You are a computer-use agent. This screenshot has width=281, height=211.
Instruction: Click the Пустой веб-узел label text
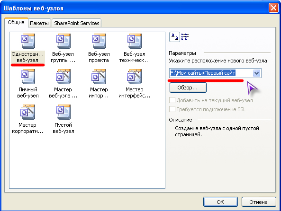tap(63, 128)
